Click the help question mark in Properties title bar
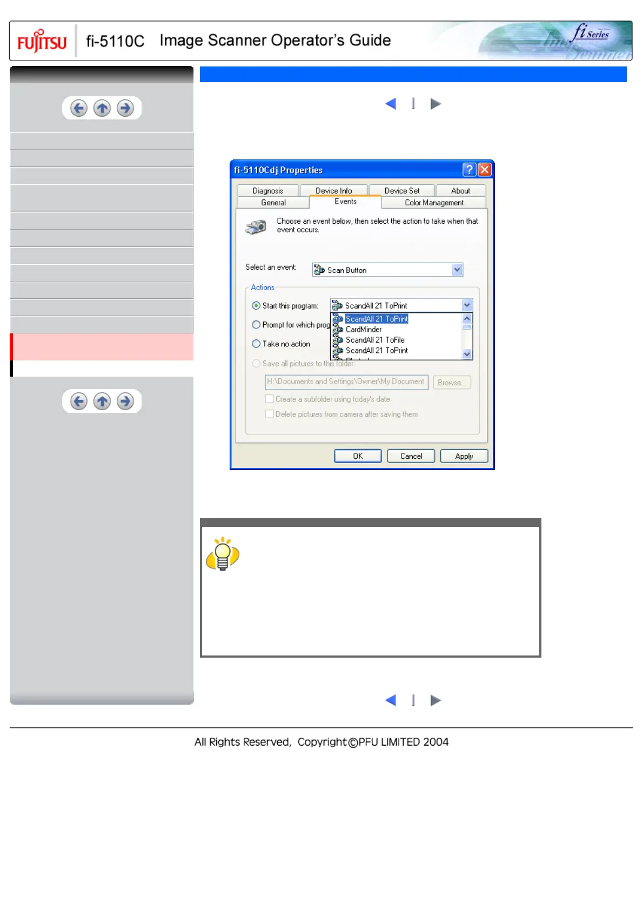The width and height of the screenshot is (643, 910). pyautogui.click(x=469, y=170)
